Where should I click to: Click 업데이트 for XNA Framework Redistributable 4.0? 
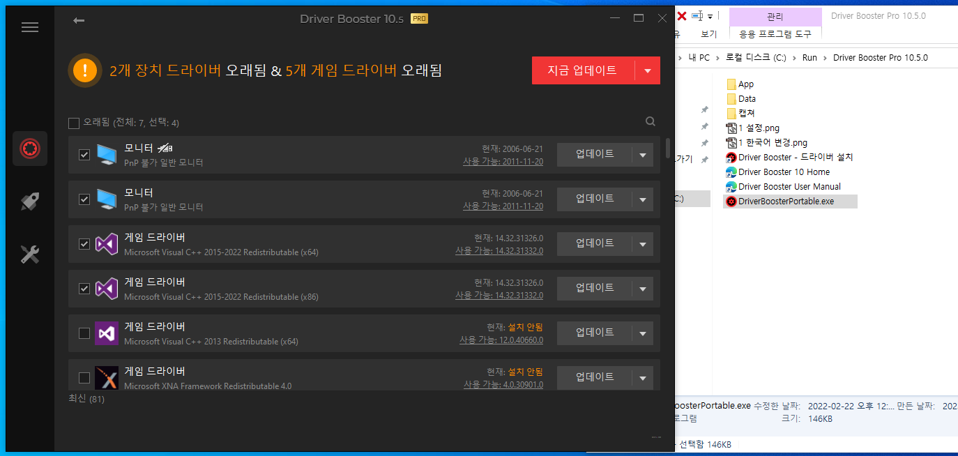[595, 378]
